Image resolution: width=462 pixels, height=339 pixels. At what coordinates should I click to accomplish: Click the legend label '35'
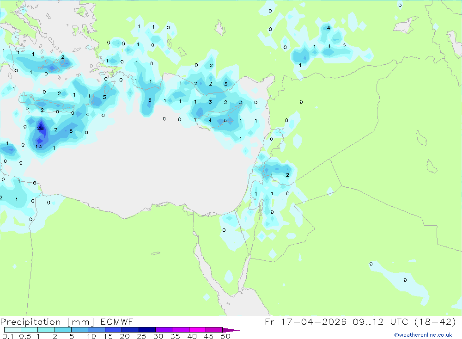(x=175, y=336)
